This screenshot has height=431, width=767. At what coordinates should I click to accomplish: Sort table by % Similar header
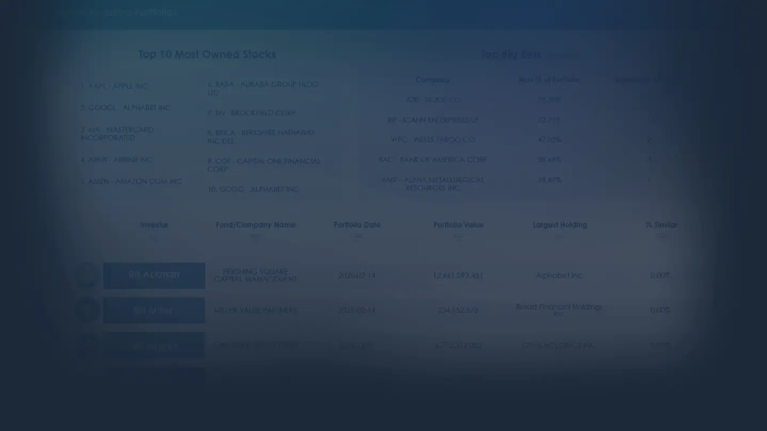point(661,225)
